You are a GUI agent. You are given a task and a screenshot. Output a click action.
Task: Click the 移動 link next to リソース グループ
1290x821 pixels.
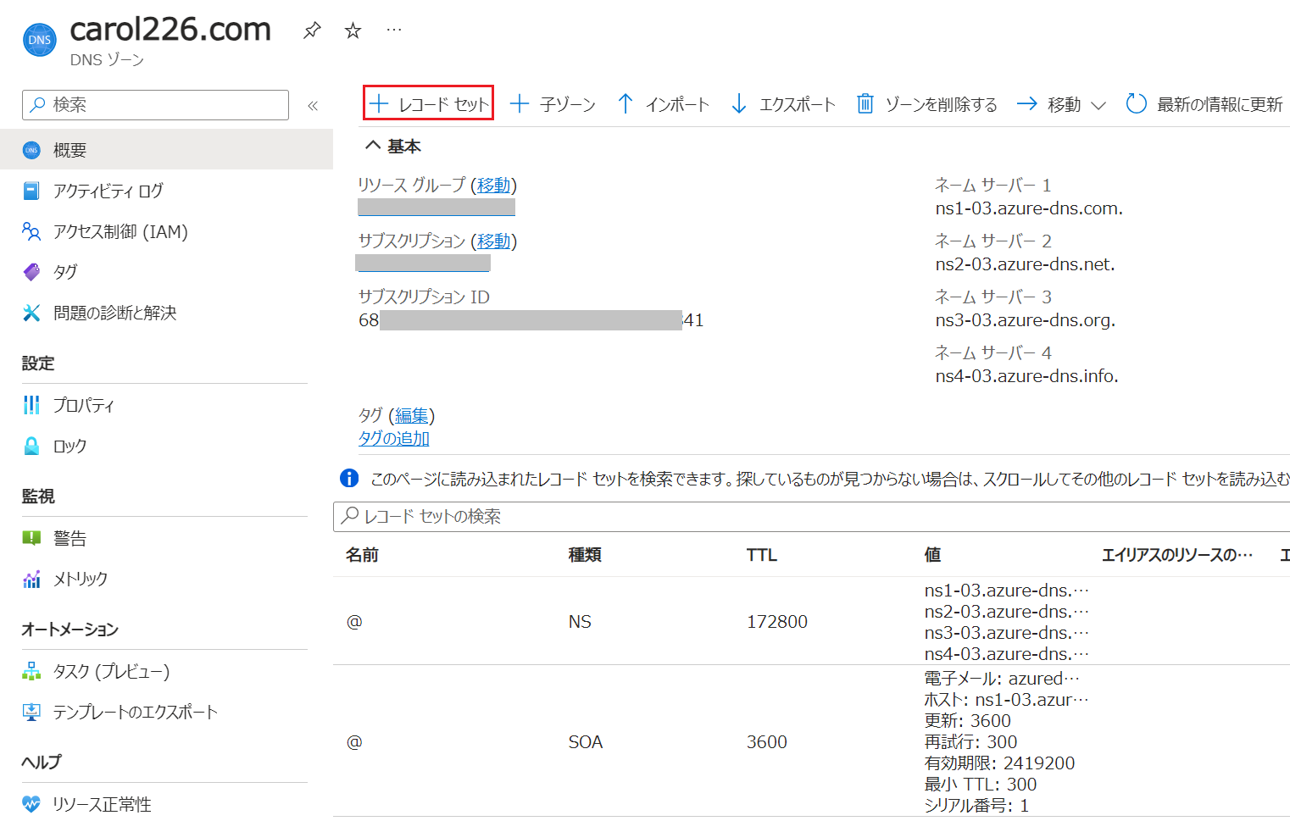coord(493,185)
